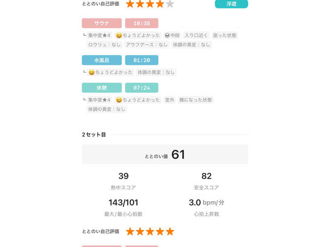Viewport: 330px width, 247px height.
Task: Select the 横になった状態 tag
Action: pyautogui.click(x=196, y=100)
